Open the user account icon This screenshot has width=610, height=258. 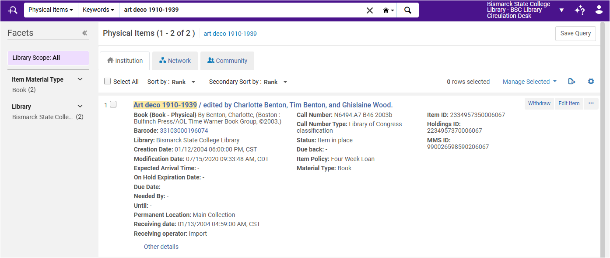(599, 10)
